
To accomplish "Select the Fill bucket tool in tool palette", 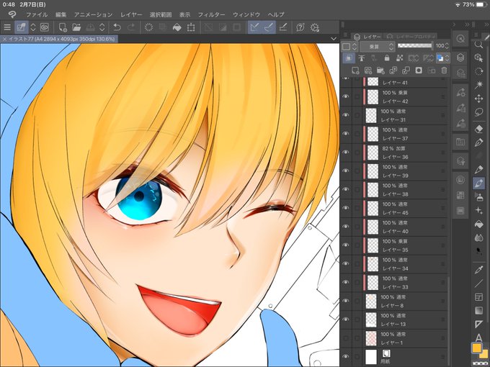I will (478, 224).
